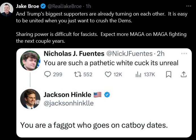The image size is (196, 140).
Task: Click the reply speech bubble icon
Action: (48, 74)
